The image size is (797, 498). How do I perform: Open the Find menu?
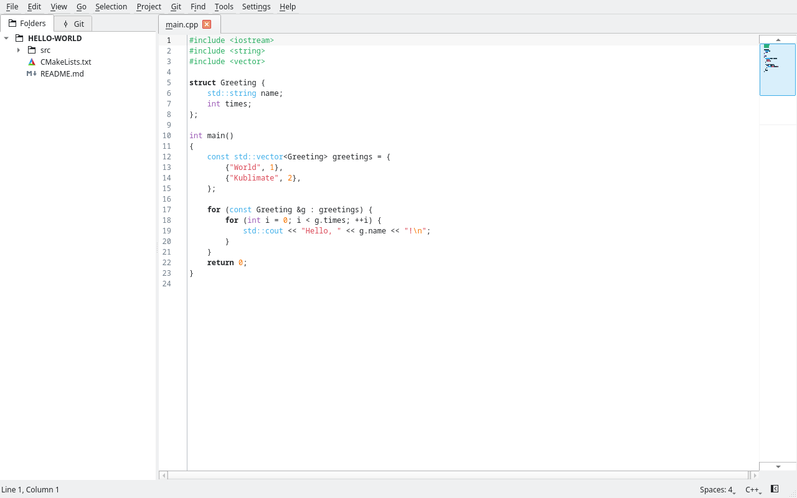[198, 7]
